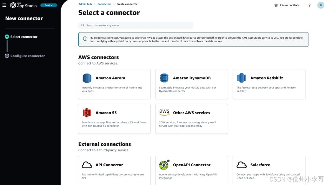Click the description '200+ services, 1 connector'
Screen dimensions: 325x185
pos(187,124)
